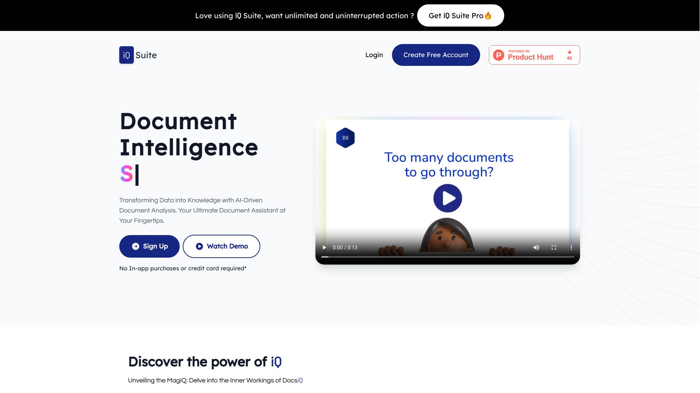
Task: Toggle the video mute state
Action: click(x=536, y=247)
